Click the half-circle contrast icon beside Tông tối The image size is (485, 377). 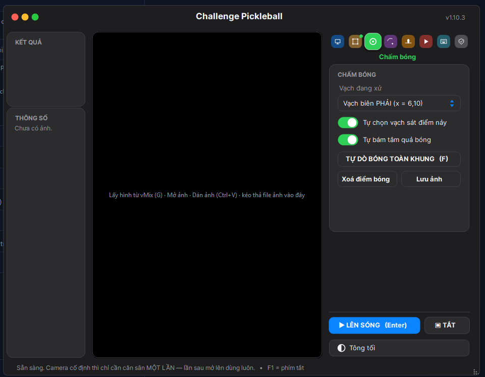click(341, 348)
